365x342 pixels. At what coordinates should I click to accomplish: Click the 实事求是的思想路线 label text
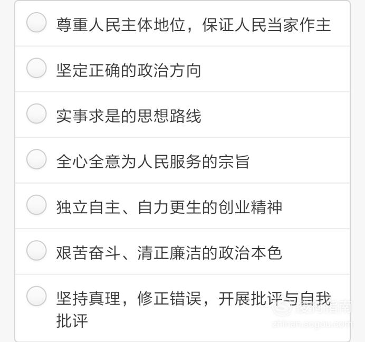coord(129,116)
